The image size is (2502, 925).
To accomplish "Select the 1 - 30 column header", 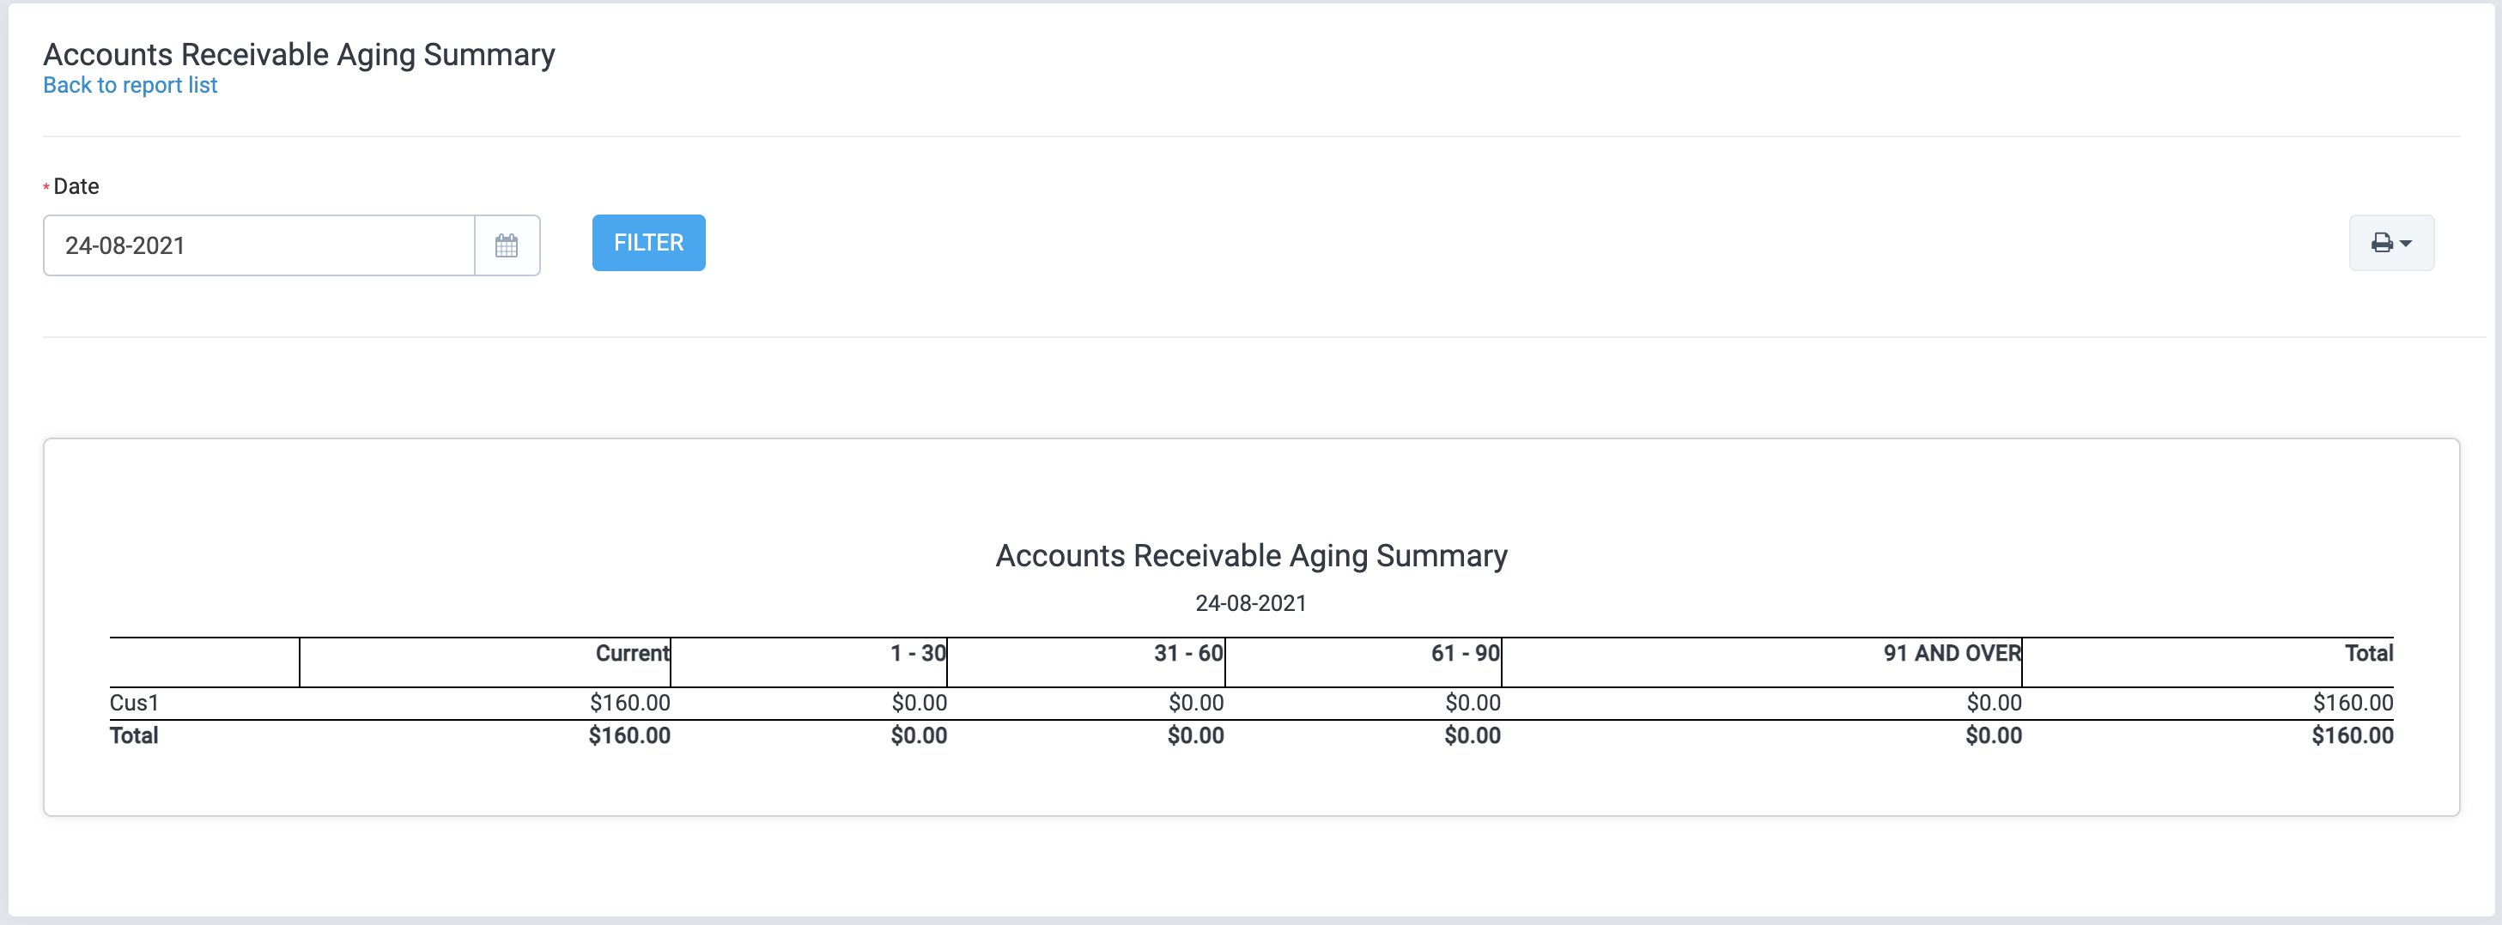I will tap(918, 653).
